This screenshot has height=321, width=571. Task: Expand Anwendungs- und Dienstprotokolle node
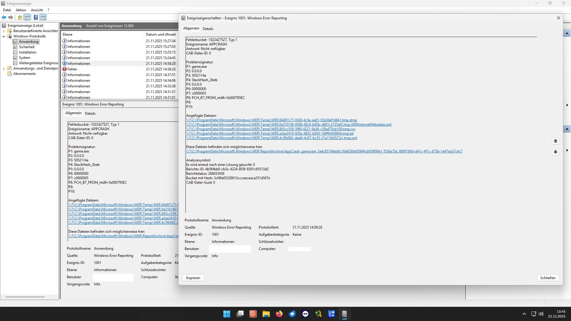4,68
